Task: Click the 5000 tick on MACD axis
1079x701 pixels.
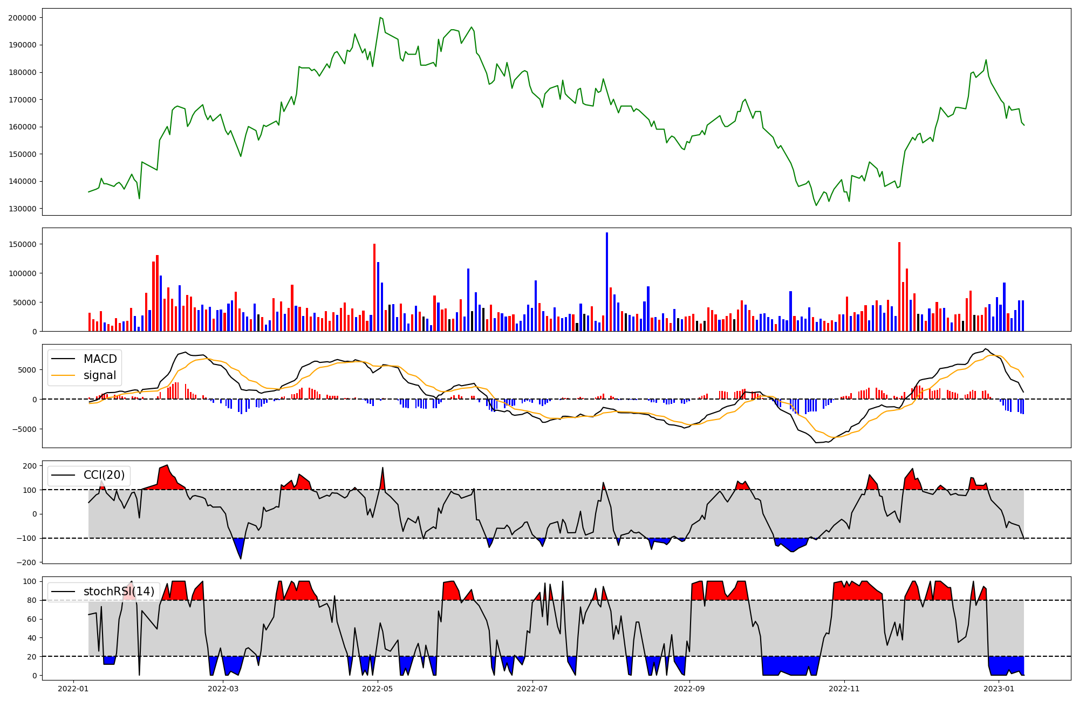Action: pyautogui.click(x=27, y=370)
